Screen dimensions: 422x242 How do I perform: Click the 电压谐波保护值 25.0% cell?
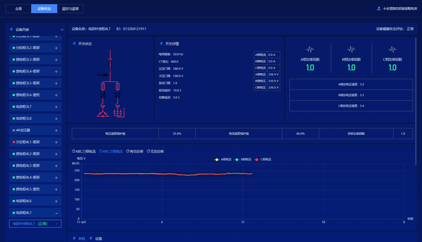[177, 134]
